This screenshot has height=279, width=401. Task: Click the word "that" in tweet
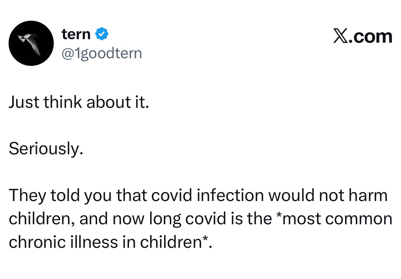[x=131, y=195]
